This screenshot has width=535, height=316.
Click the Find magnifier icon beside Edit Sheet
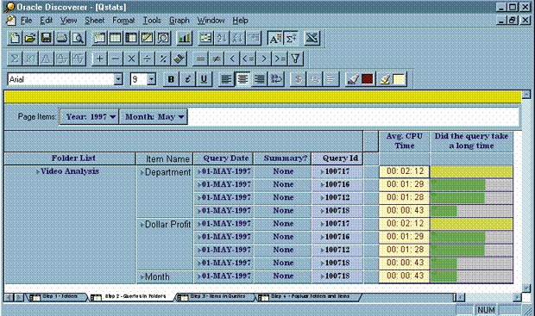[163, 38]
